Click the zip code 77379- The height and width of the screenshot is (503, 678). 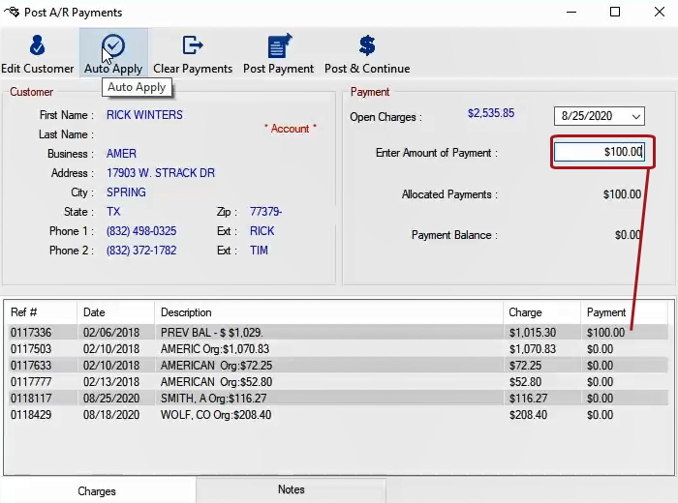[266, 212]
